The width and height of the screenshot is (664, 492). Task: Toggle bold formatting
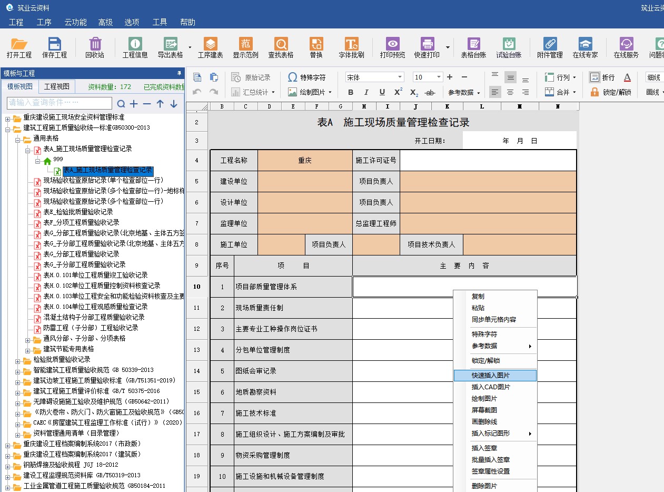351,92
